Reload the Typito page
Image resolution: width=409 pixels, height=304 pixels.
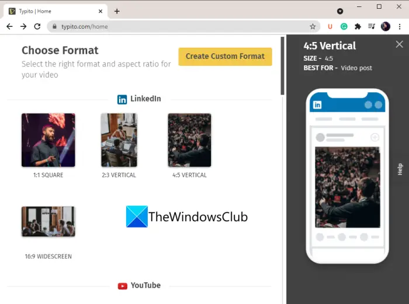point(37,26)
